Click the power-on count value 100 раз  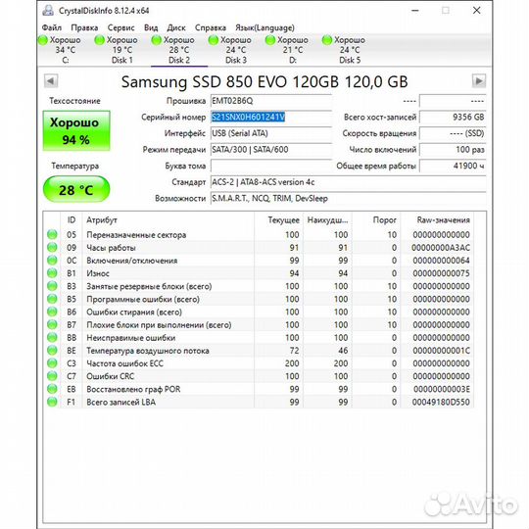(453, 150)
